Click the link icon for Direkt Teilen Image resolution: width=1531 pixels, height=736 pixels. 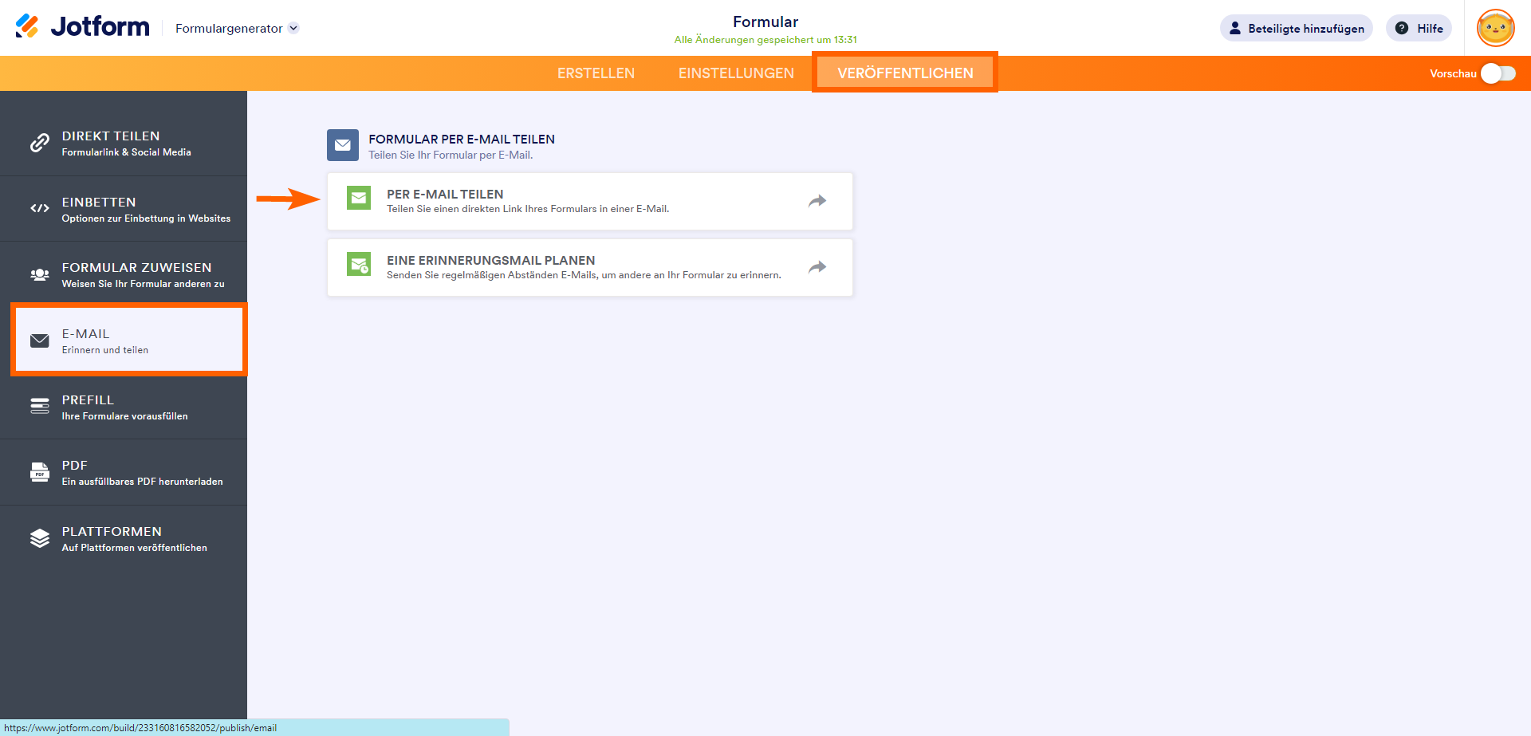[40, 143]
